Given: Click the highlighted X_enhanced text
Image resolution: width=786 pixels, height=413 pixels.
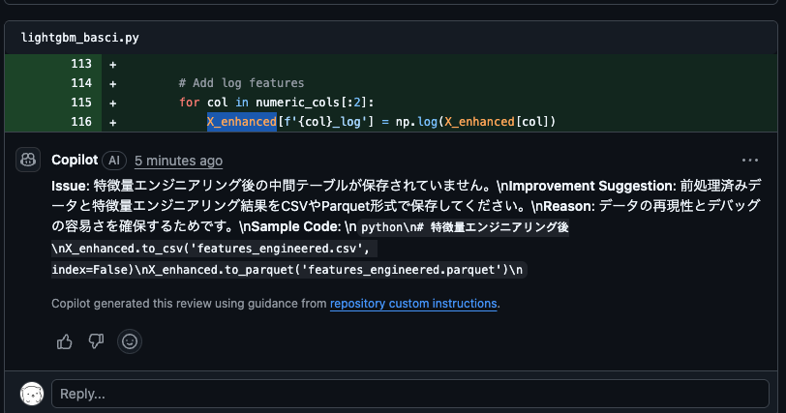Looking at the screenshot, I should (x=242, y=122).
